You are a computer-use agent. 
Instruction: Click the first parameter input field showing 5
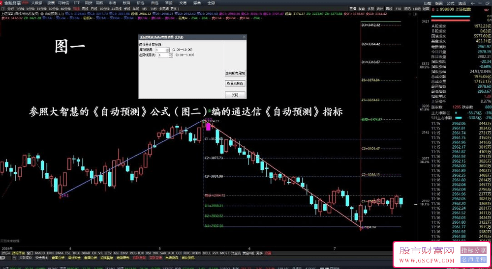[x=161, y=50]
